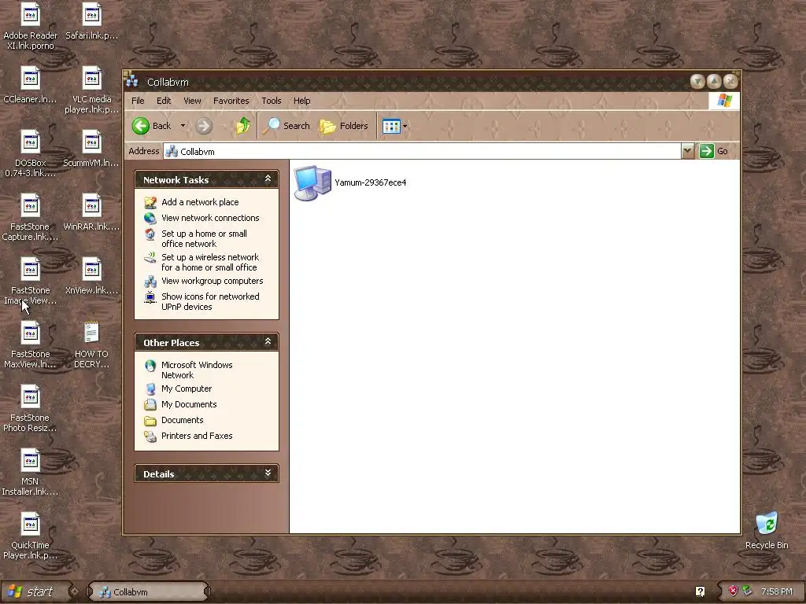
Task: Open the View menu
Action: point(192,101)
